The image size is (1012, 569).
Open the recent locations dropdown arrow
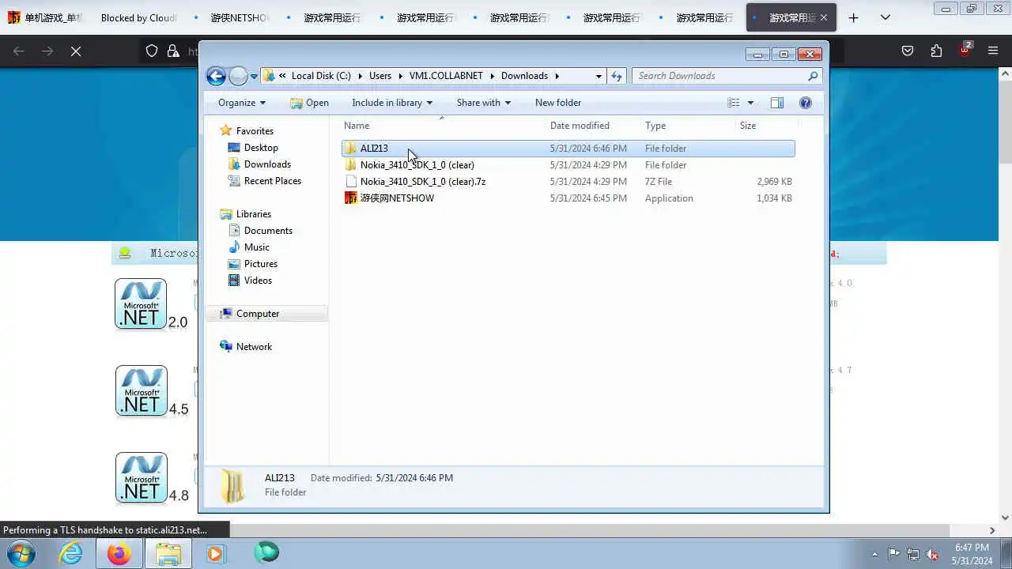[254, 77]
